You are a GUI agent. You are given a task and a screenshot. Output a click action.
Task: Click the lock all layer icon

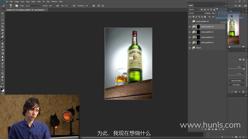pyautogui.click(x=205, y=17)
